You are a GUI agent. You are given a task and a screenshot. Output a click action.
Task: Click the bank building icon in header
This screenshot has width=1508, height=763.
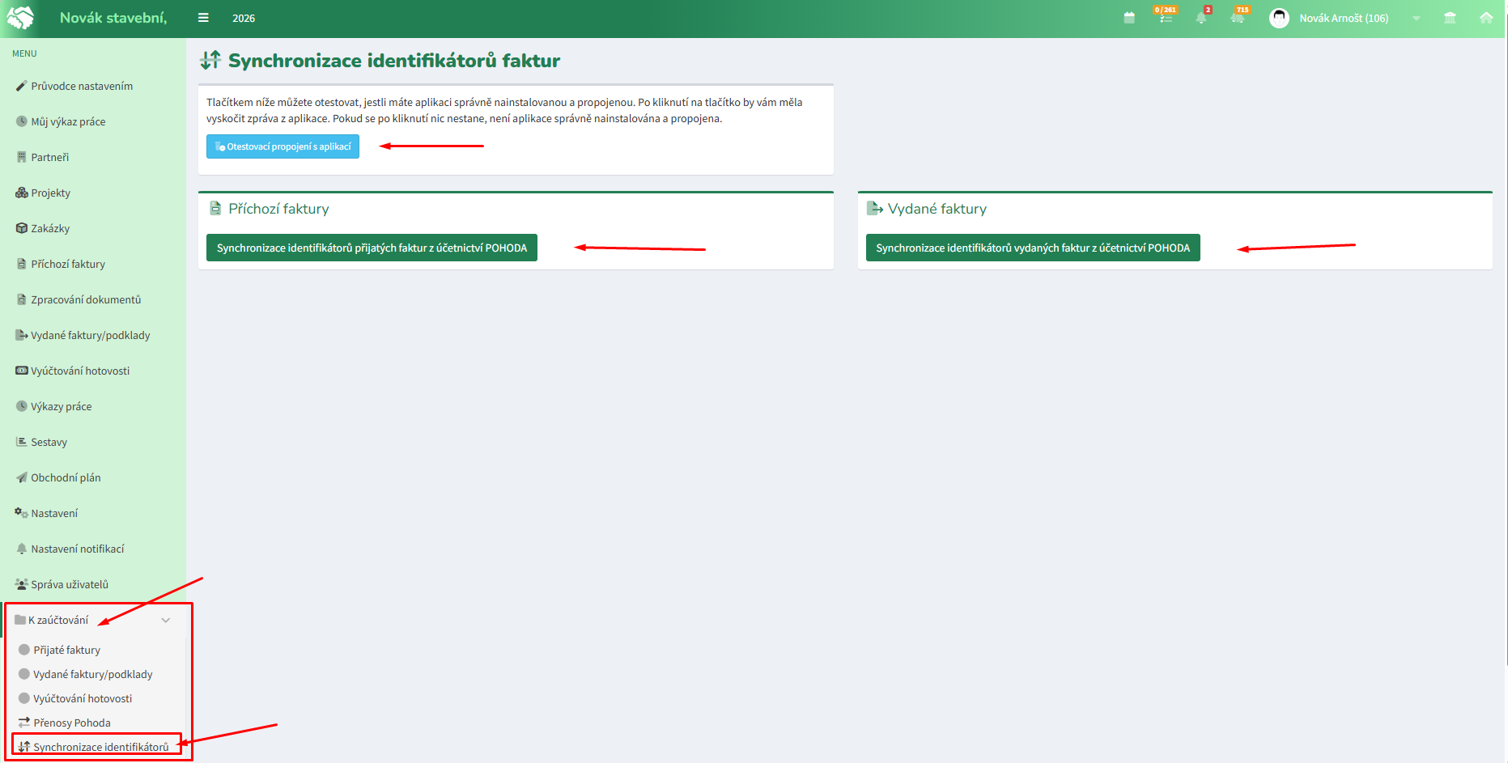[x=1450, y=18]
